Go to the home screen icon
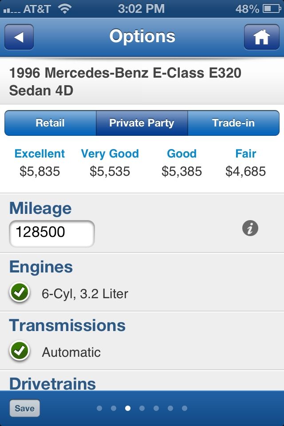The height and width of the screenshot is (426, 284). tap(261, 37)
